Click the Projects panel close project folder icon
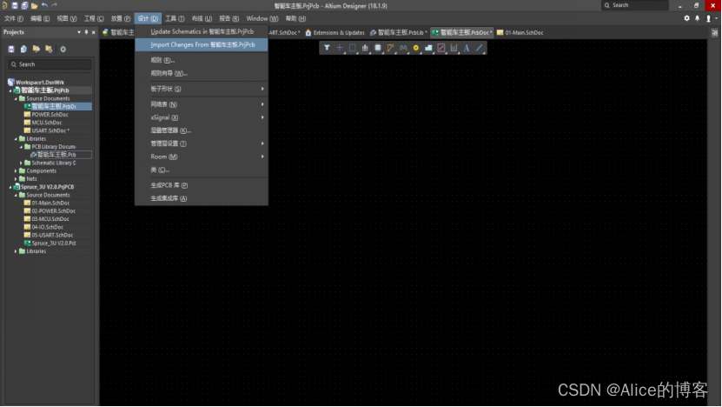Screen dimensions: 722x407 click(x=49, y=49)
